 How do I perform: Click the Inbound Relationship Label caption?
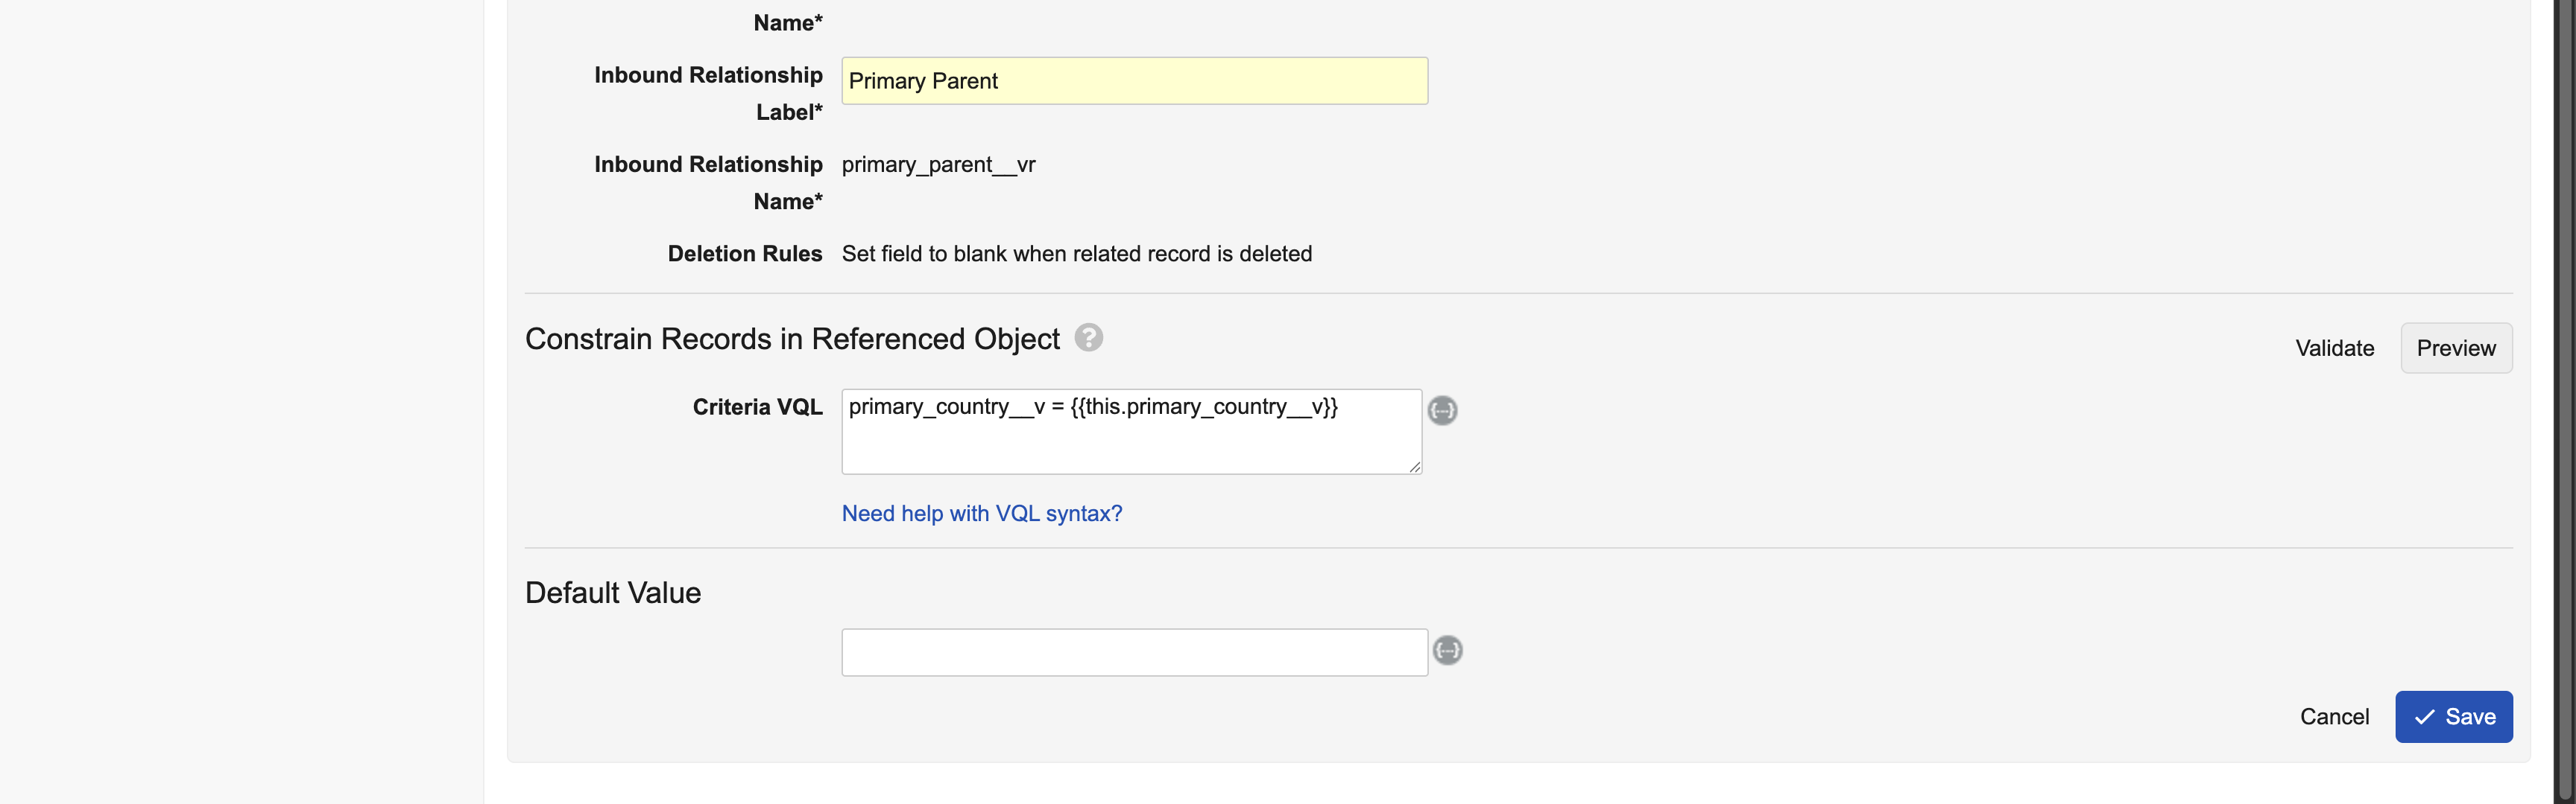708,93
